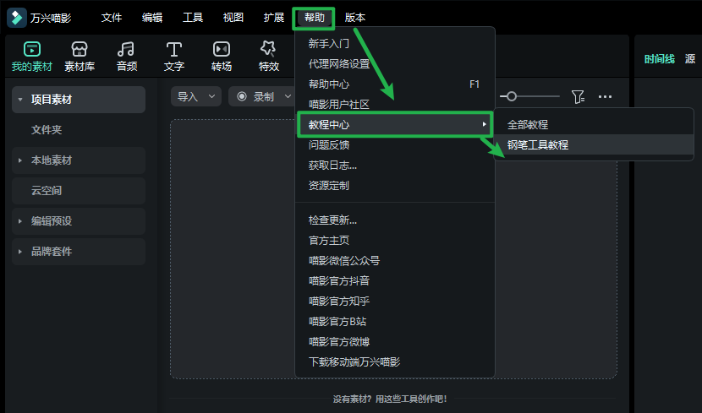Close the 帮助 menu from menu bar
This screenshot has height=413, width=702.
coord(315,18)
